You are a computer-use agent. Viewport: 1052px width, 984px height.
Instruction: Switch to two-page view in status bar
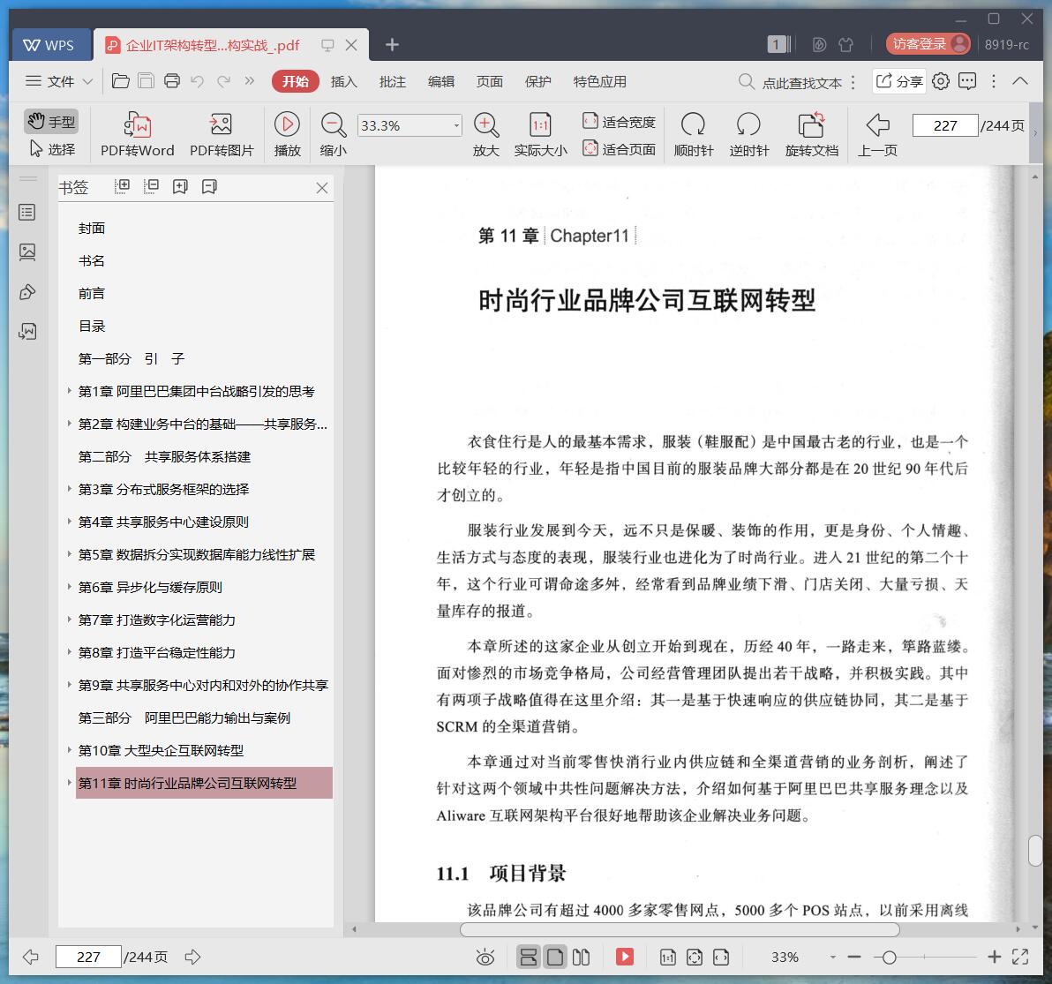click(581, 958)
